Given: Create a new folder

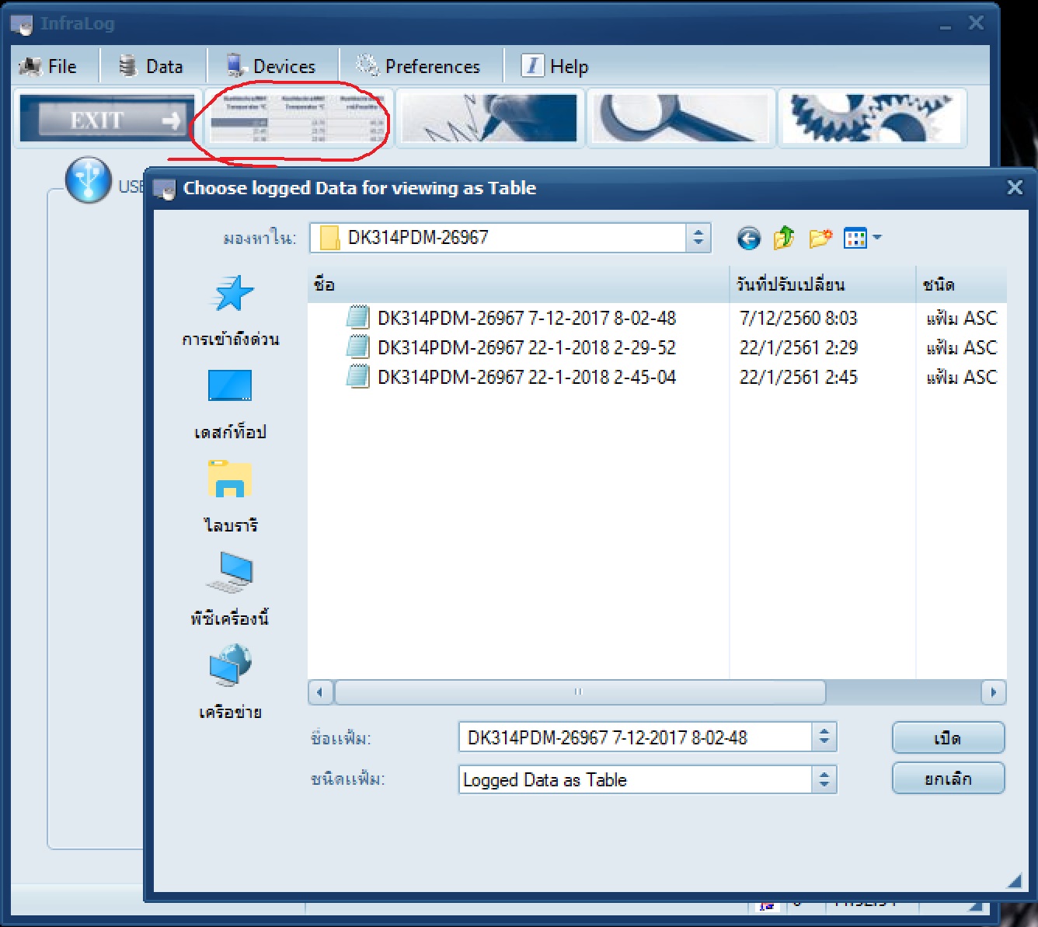Looking at the screenshot, I should point(820,239).
